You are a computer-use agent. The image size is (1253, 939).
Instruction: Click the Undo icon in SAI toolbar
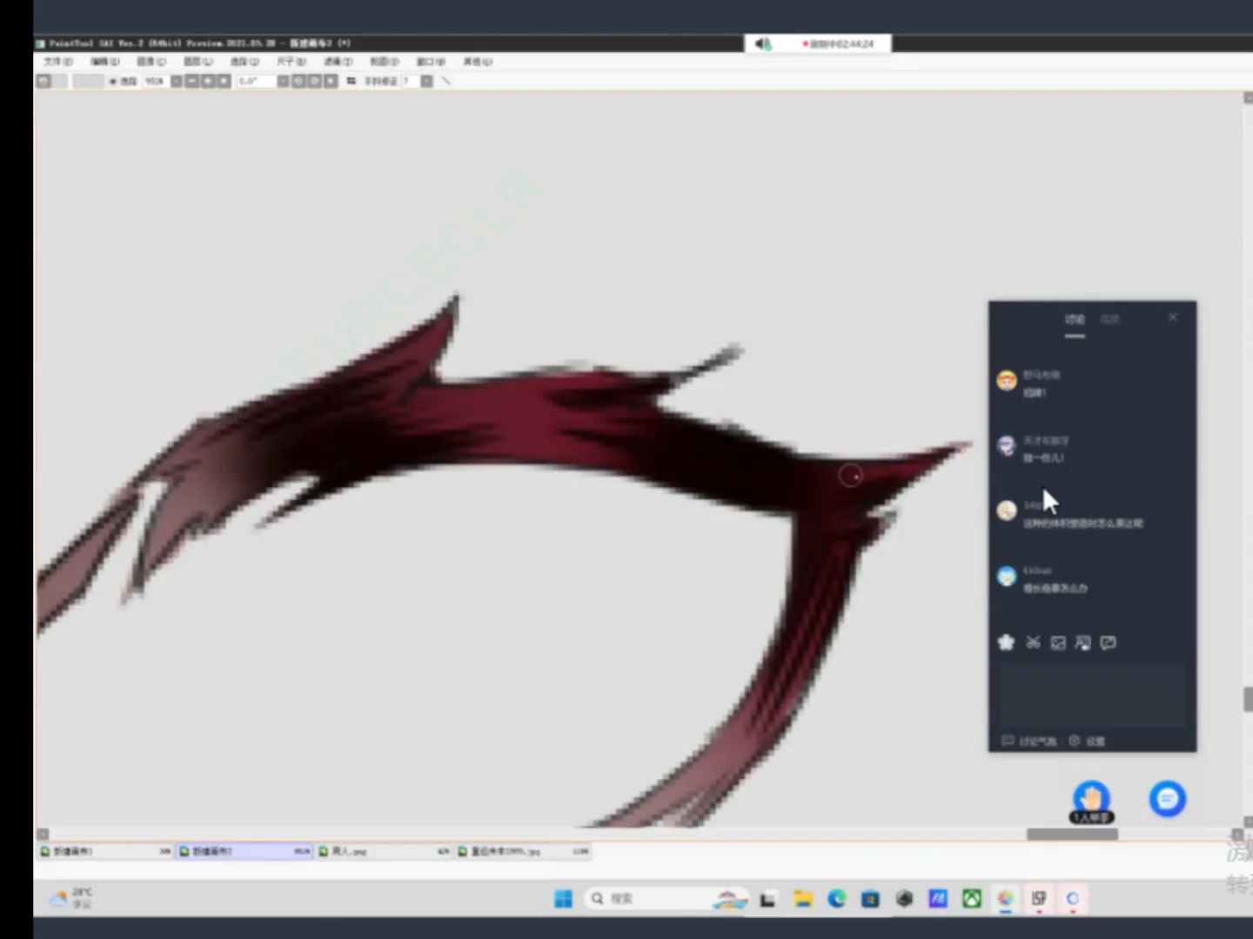click(x=44, y=81)
